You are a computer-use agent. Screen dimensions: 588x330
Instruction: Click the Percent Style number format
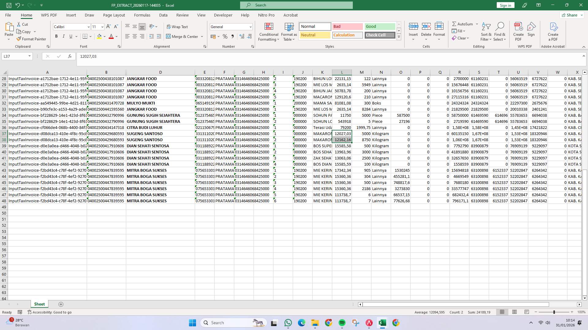[225, 36]
